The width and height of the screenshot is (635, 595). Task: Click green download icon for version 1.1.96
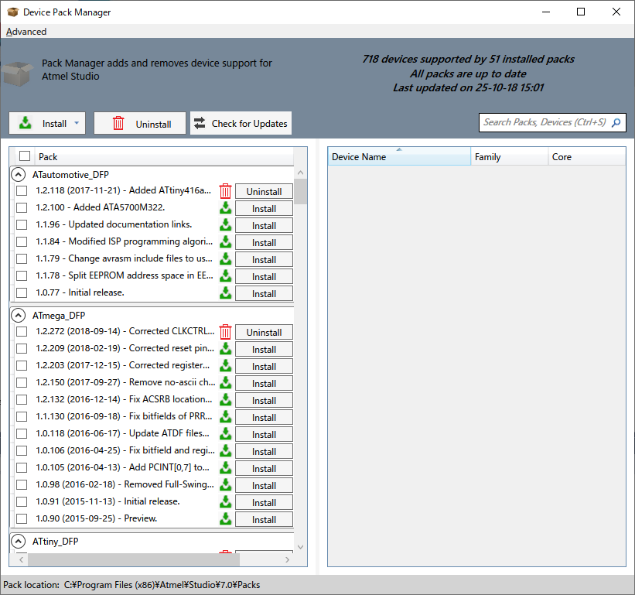[x=225, y=225]
